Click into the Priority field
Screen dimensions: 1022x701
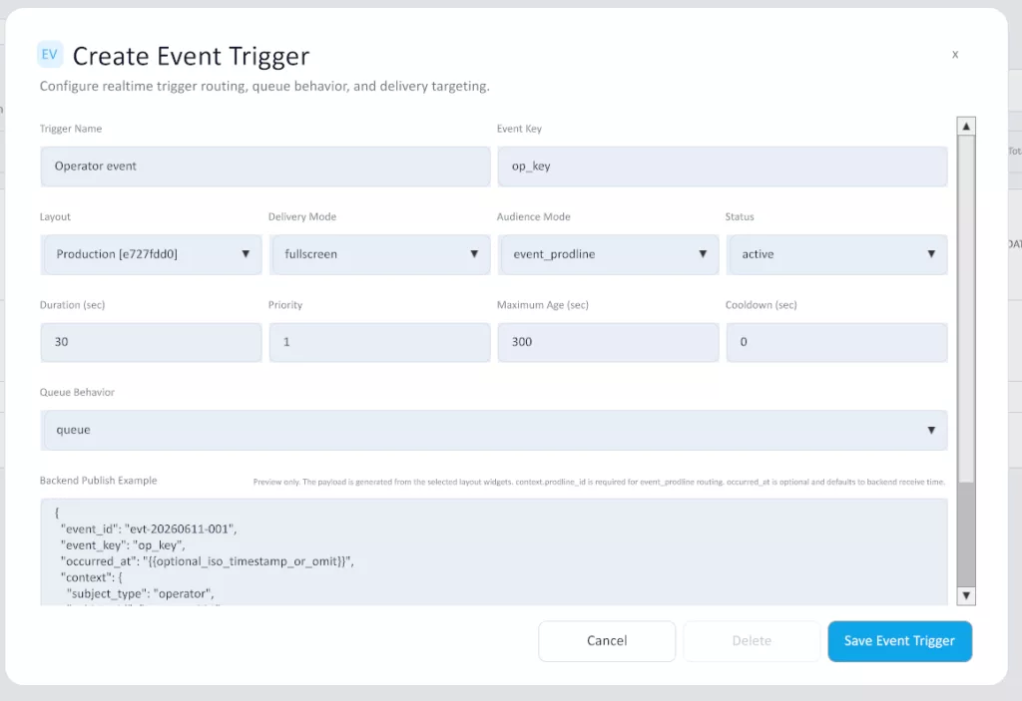click(380, 342)
